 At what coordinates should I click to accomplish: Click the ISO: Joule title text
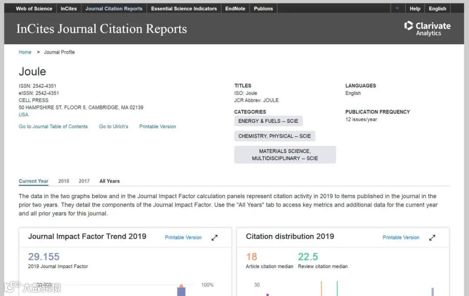(245, 93)
